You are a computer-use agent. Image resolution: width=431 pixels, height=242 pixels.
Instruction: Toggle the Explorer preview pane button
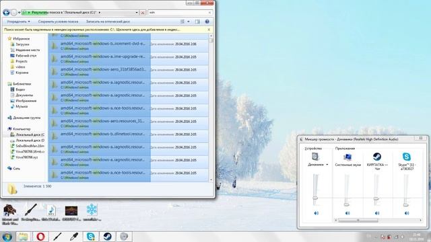click(197, 22)
